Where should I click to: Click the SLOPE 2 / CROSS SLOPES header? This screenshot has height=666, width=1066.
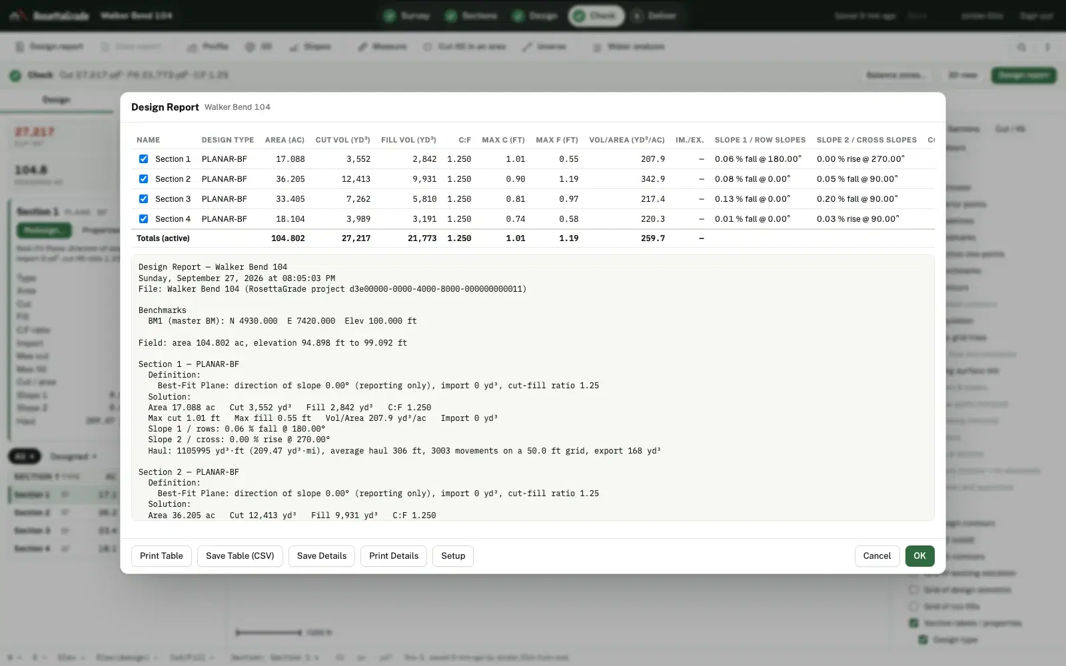tap(867, 140)
